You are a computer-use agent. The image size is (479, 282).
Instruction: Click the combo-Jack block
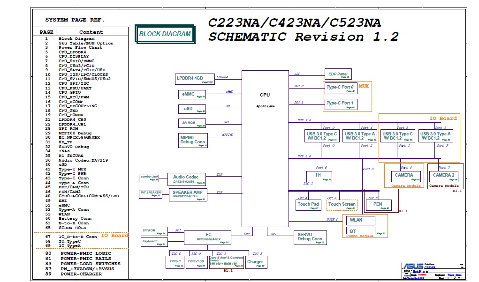tap(149, 178)
